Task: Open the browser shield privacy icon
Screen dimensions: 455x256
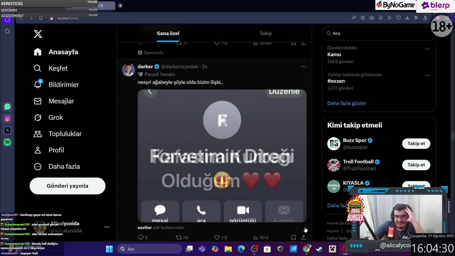Action: [x=380, y=18]
